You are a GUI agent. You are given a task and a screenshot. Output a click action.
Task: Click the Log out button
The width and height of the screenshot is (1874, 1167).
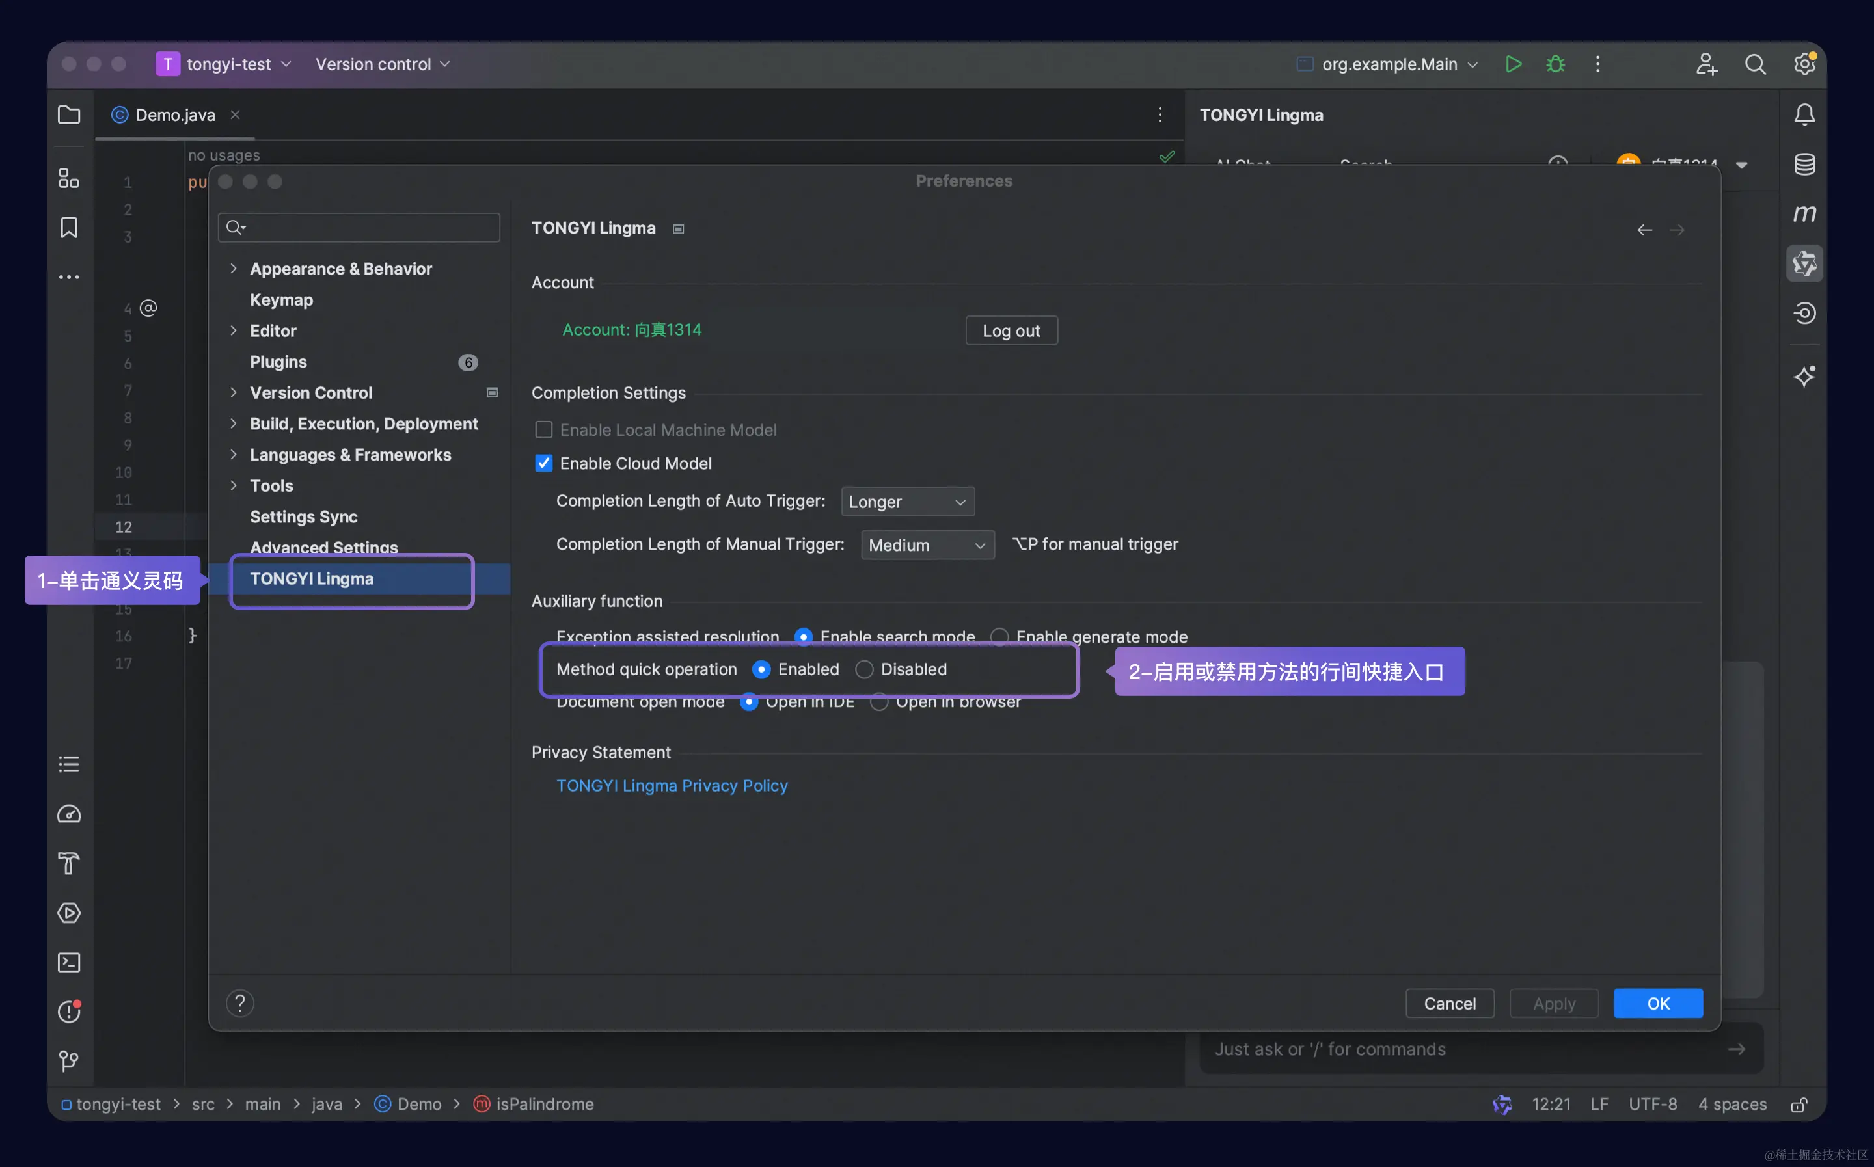tap(1011, 330)
